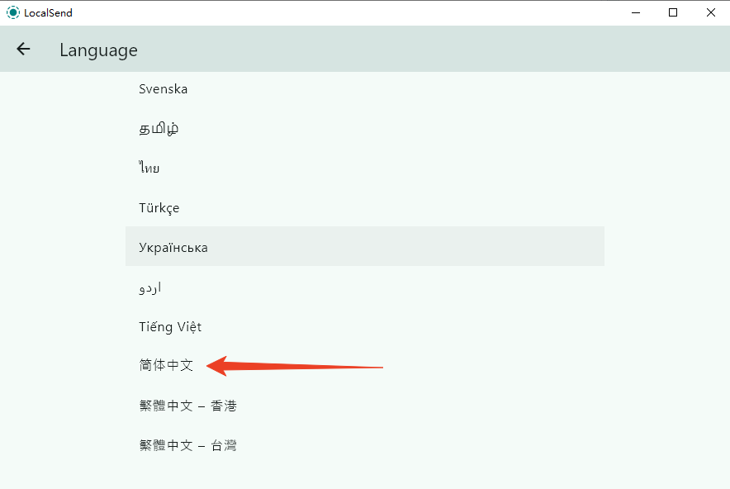
Task: Click the back navigation area in header
Action: [x=22, y=49]
